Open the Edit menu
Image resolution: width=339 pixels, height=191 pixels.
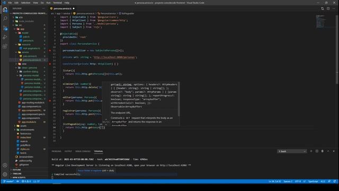click(x=16, y=3)
